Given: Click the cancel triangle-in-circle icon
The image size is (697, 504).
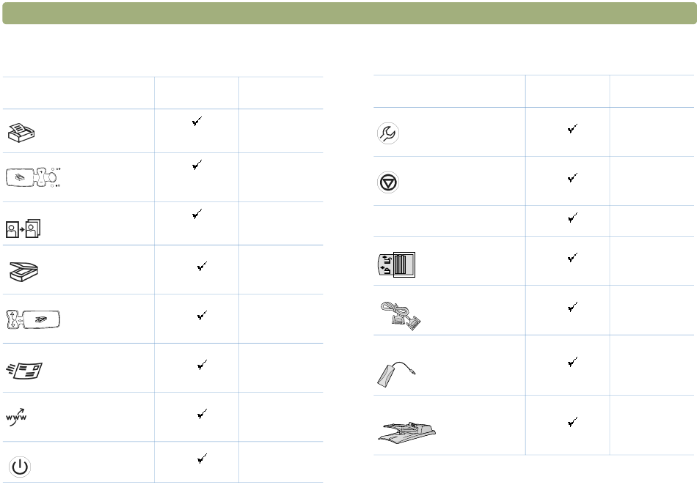Looking at the screenshot, I should coord(388,182).
